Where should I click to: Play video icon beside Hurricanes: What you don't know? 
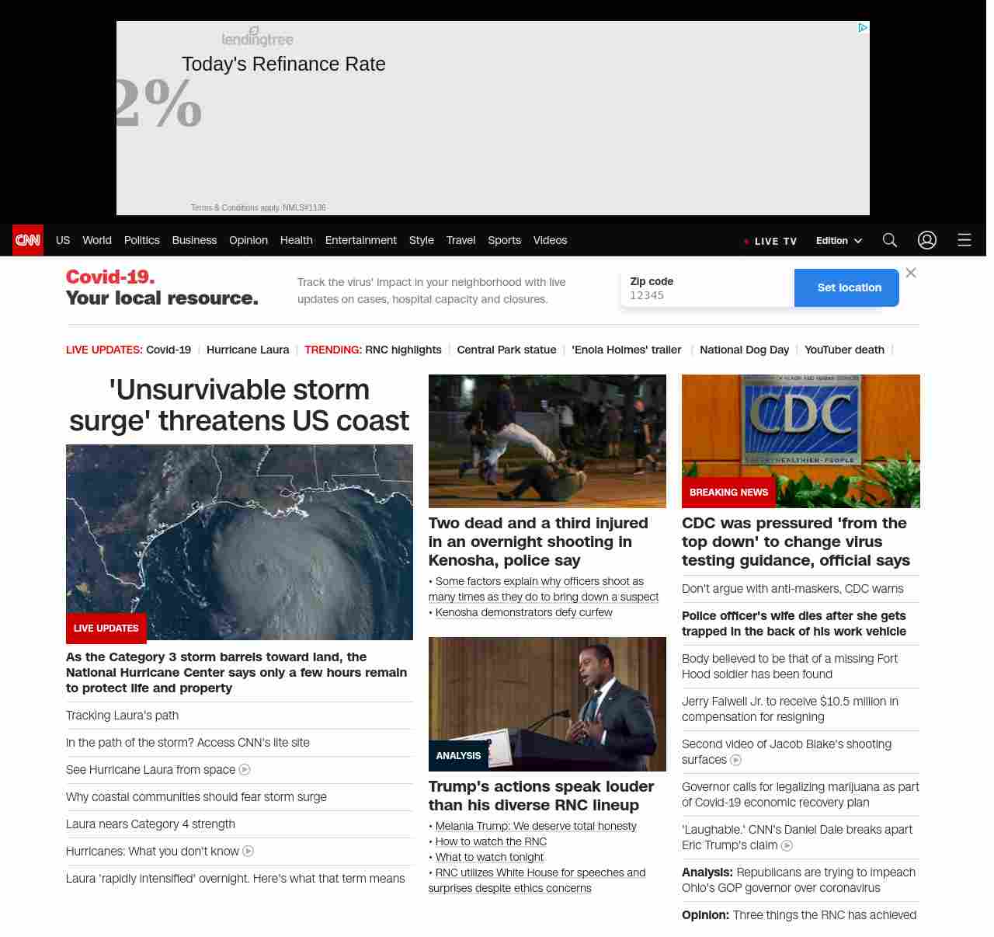tap(248, 852)
